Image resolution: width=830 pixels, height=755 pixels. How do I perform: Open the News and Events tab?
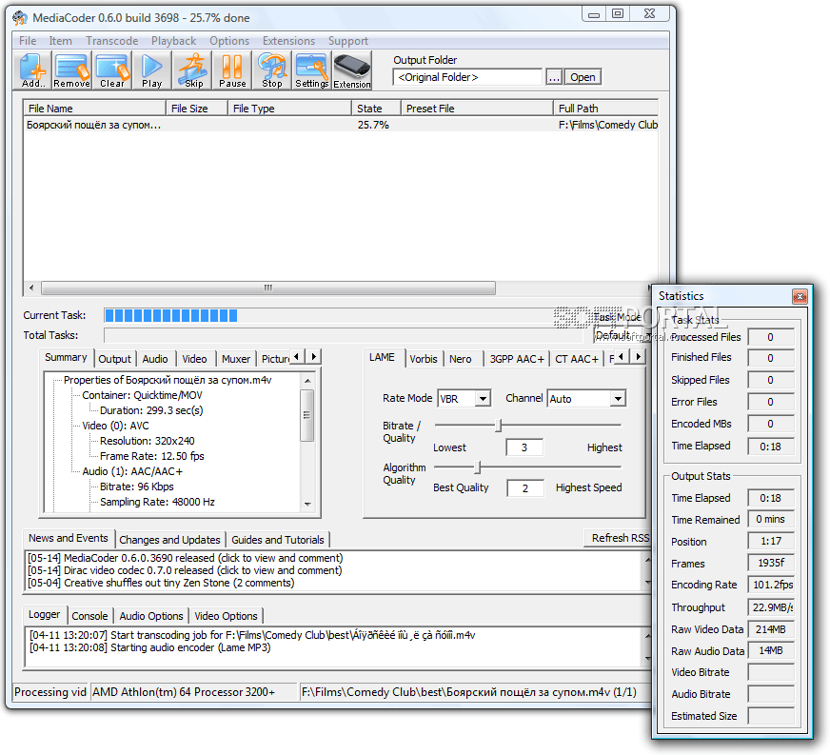coord(69,538)
